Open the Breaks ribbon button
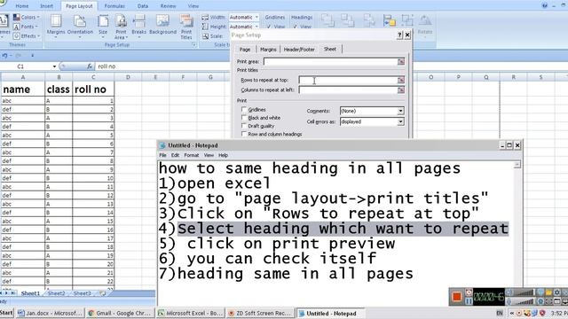568x319 pixels. [x=138, y=26]
